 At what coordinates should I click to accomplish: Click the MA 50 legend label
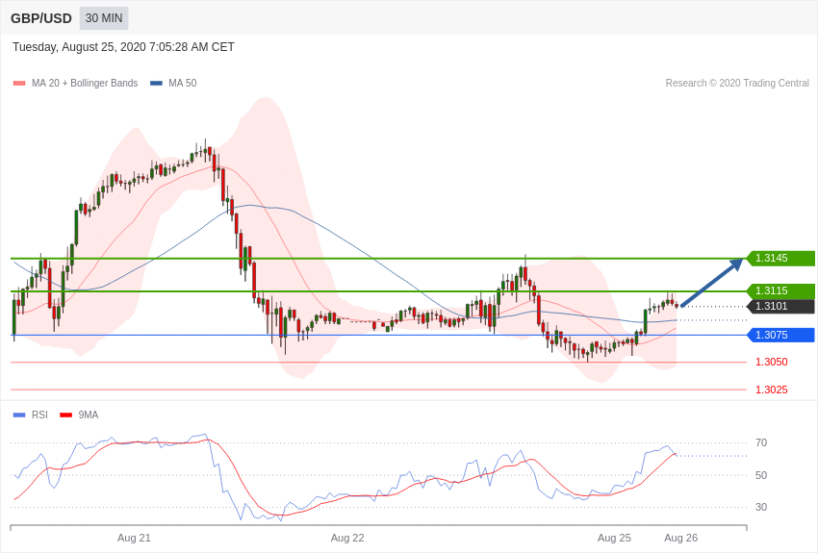click(183, 84)
